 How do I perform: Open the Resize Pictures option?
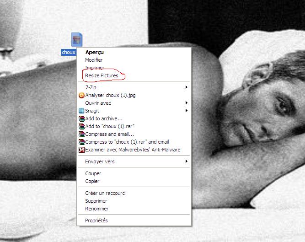pyautogui.click(x=102, y=75)
